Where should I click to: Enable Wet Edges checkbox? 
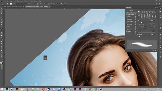pyautogui.click(x=127, y=28)
